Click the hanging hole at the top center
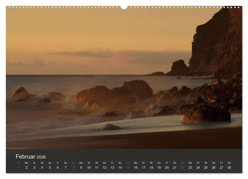 [124, 7]
